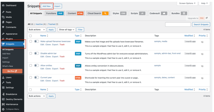Click the JS badge on Scripts tab
Viewport: 214px width, 112px height.
pyautogui.click(x=142, y=13)
